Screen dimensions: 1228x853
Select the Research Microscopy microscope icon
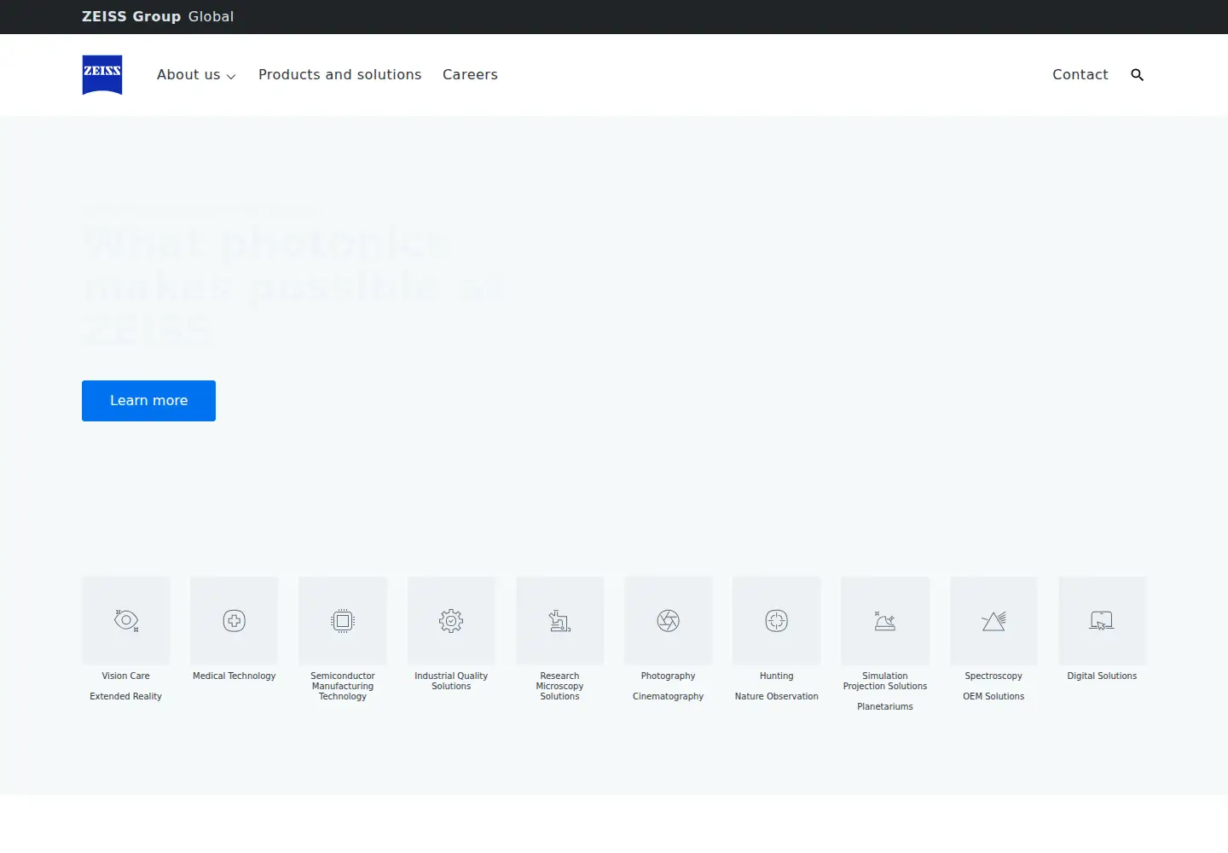tap(559, 621)
